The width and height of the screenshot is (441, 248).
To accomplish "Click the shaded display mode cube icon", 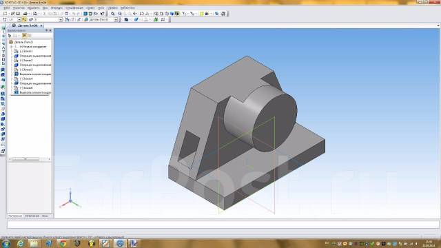I will point(172,14).
